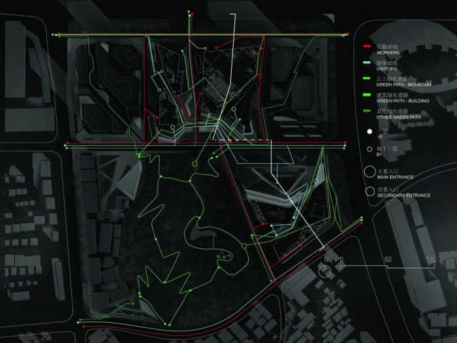
Task: Click the cyan VISITORS legend swatch
Action: tap(367, 63)
